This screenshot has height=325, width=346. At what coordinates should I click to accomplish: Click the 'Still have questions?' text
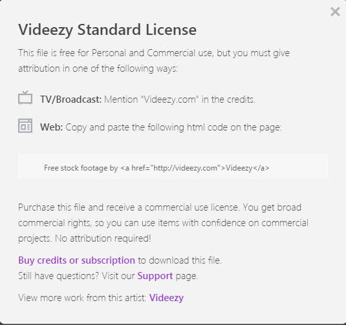[58, 276]
